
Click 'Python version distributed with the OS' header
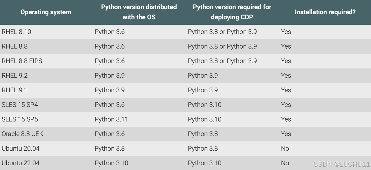coord(139,12)
